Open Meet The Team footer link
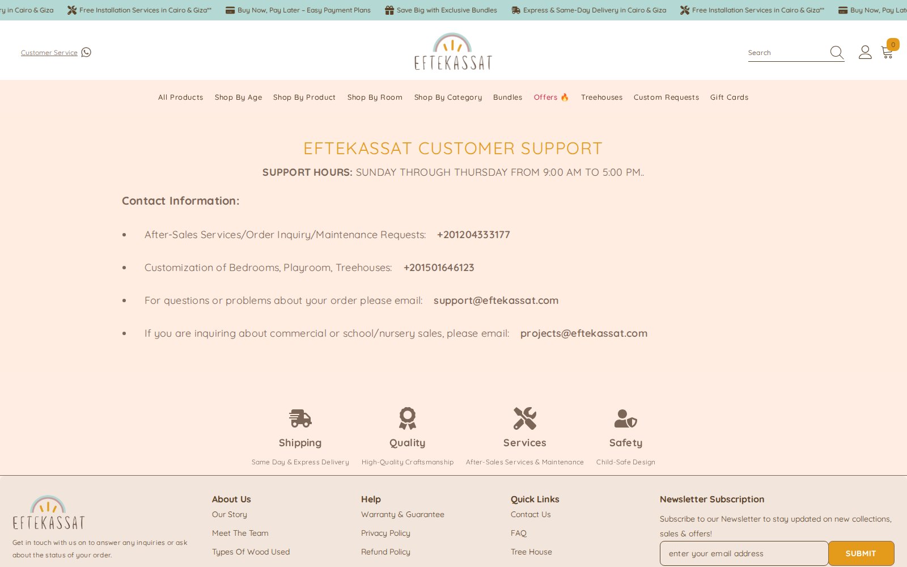907x567 pixels. 240,534
